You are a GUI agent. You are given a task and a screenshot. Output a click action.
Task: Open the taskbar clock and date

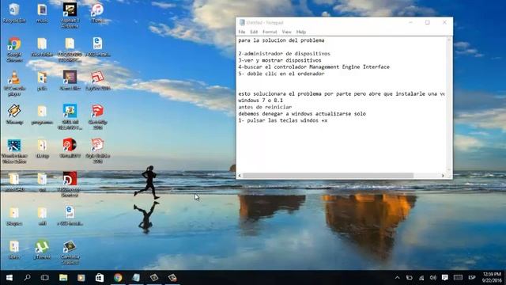[x=492, y=278]
